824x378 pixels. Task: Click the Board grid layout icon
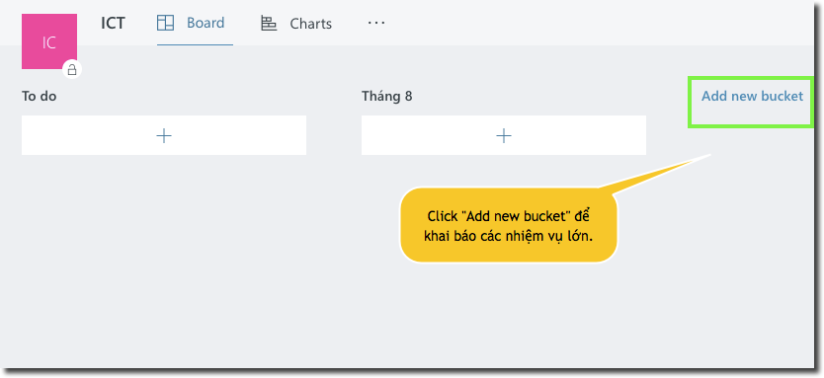[166, 23]
